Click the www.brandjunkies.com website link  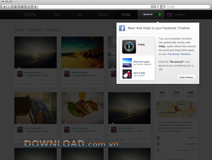185,150
